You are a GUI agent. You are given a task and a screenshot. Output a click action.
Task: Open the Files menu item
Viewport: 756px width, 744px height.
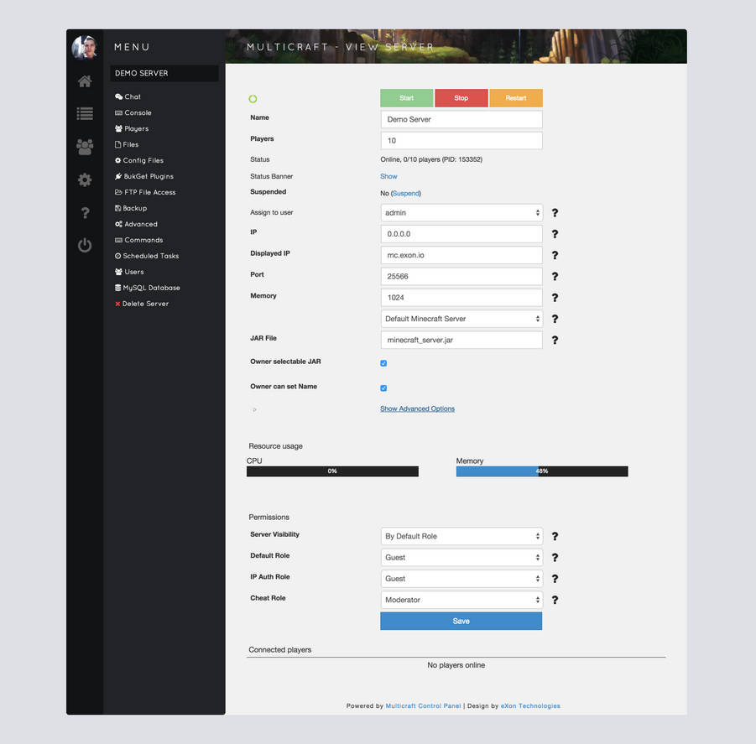127,144
